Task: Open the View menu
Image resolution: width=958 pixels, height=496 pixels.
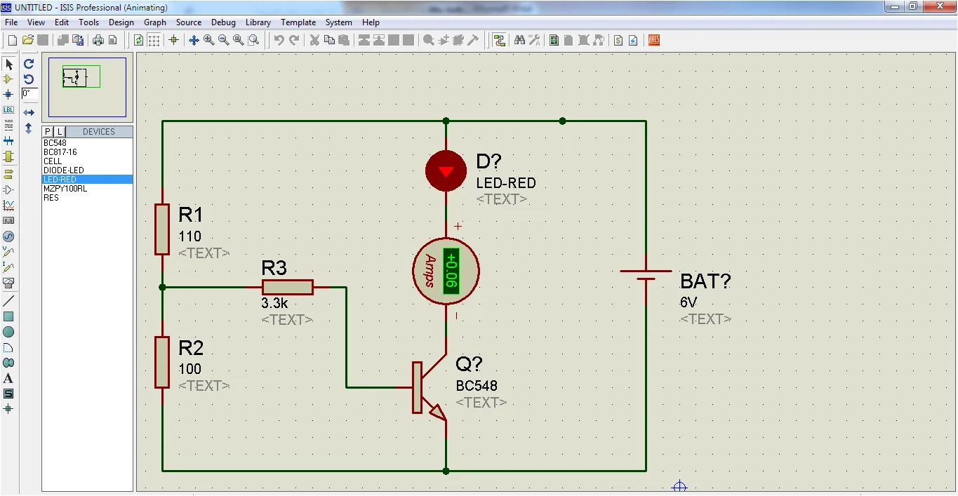Action: [36, 22]
